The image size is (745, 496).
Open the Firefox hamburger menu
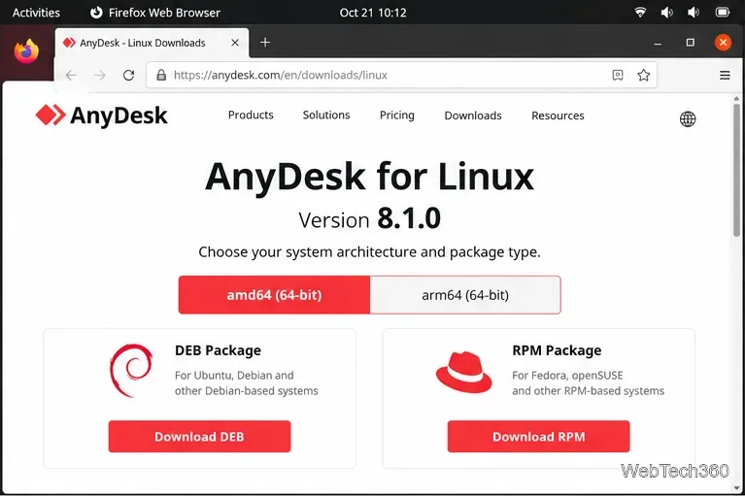tap(725, 75)
